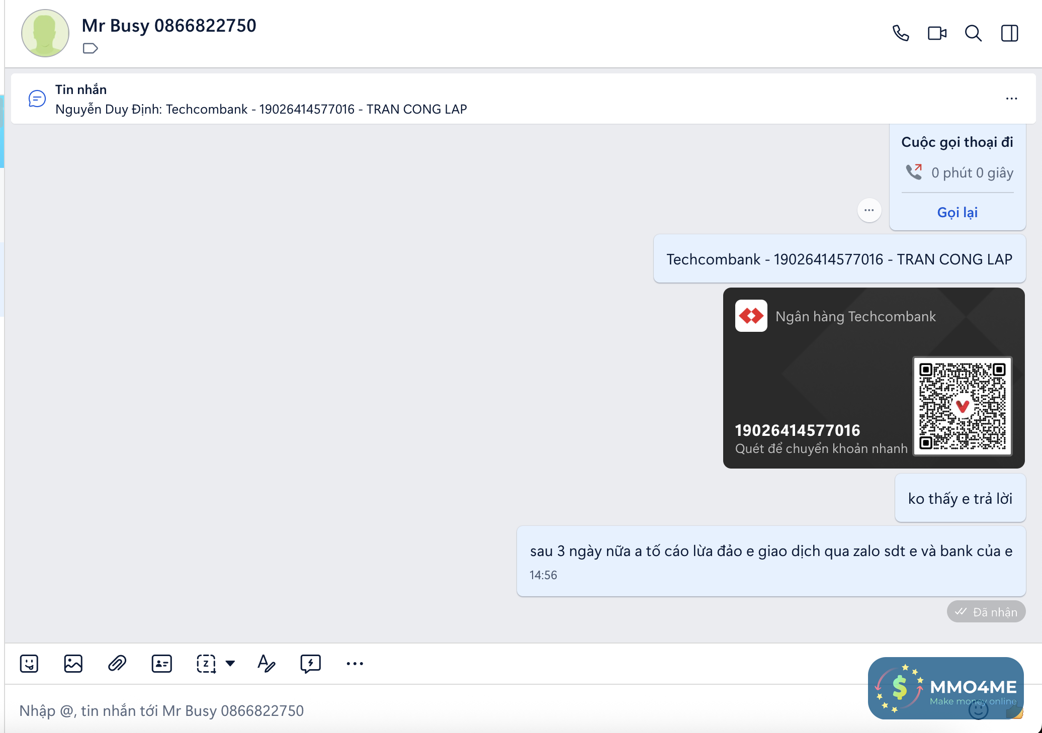The height and width of the screenshot is (733, 1042).
Task: Attach a file with paperclip icon
Action: pyautogui.click(x=117, y=664)
